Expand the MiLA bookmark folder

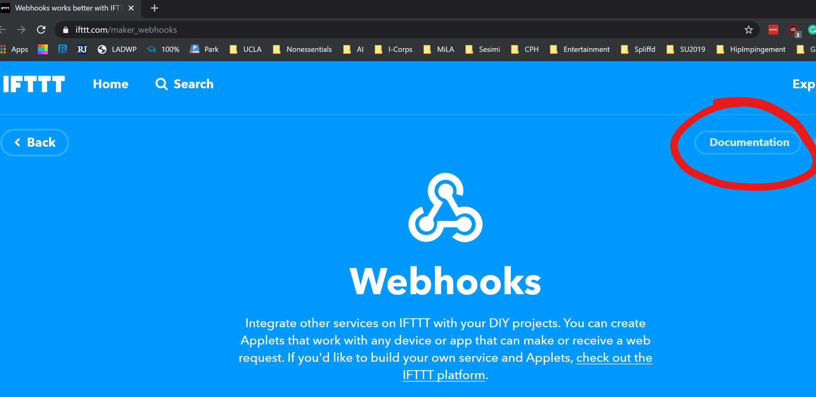439,49
